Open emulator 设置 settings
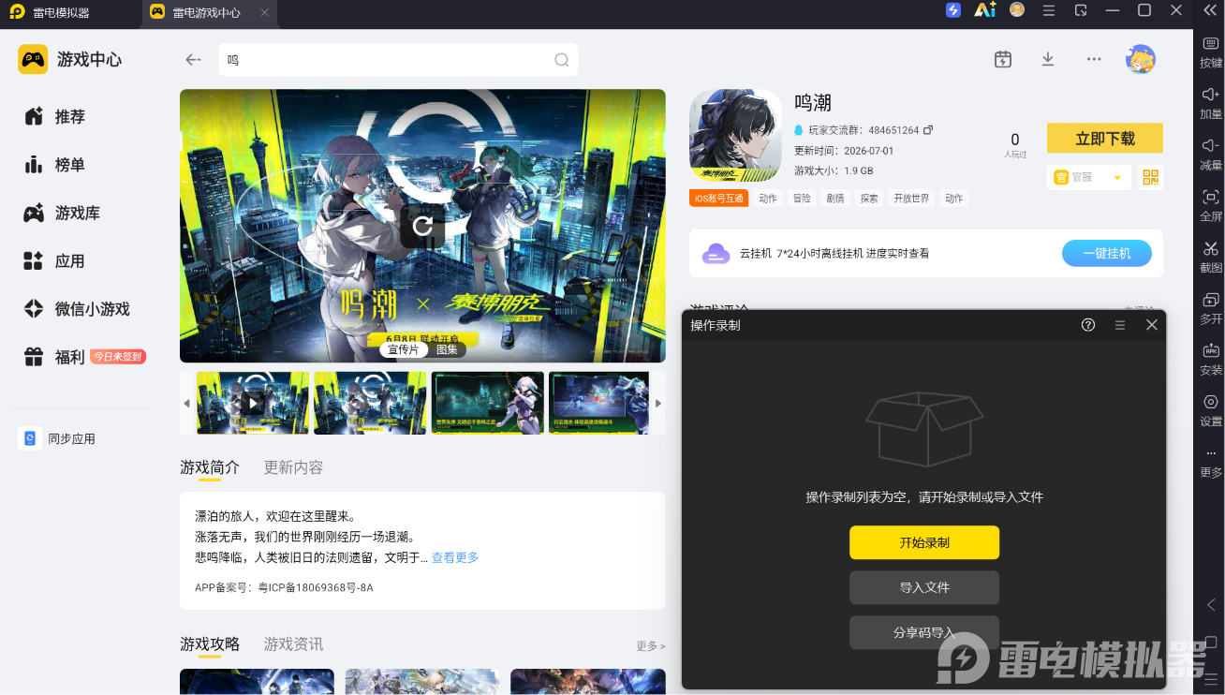 [x=1211, y=409]
